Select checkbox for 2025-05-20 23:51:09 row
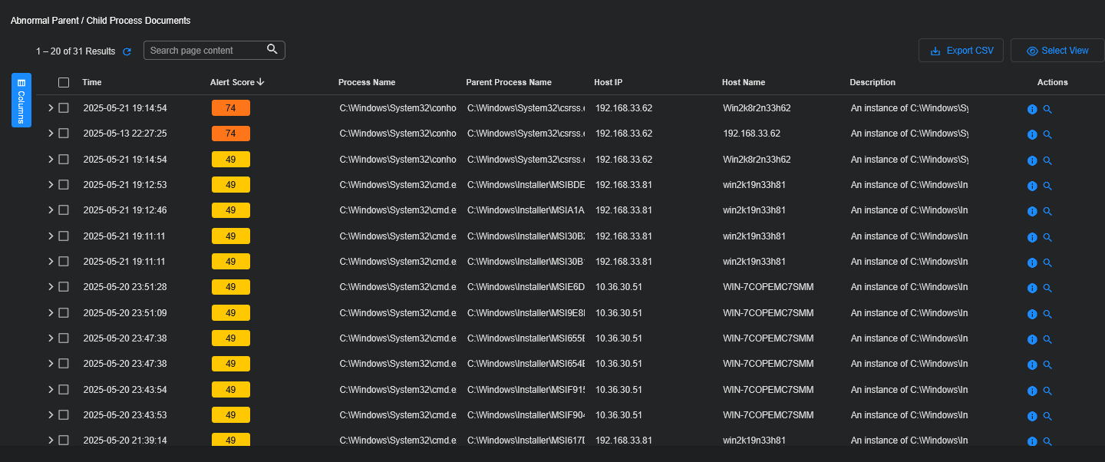 pyautogui.click(x=64, y=312)
